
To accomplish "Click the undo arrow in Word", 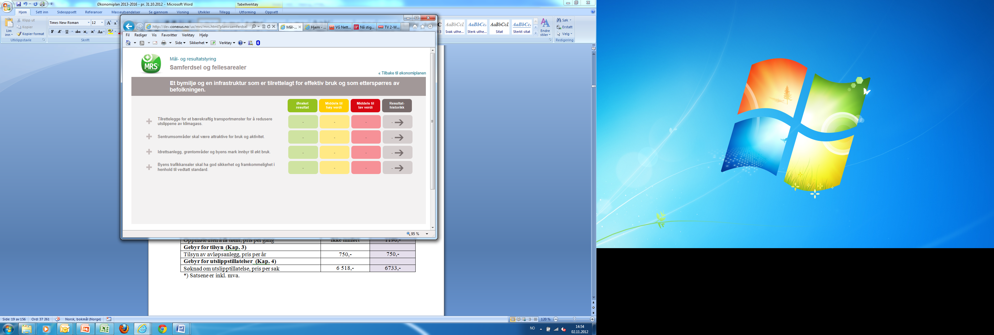I will point(25,4).
